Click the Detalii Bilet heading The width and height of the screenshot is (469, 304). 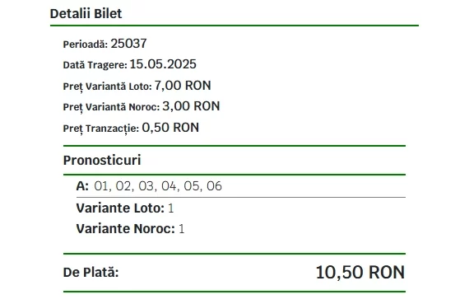[86, 14]
